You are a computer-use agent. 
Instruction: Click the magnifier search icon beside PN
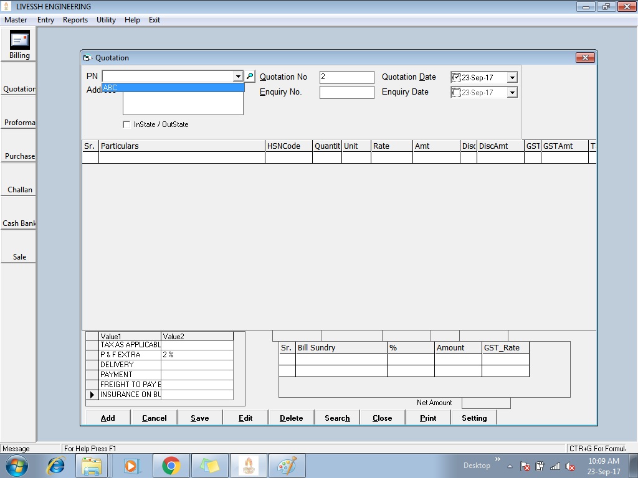pyautogui.click(x=250, y=77)
